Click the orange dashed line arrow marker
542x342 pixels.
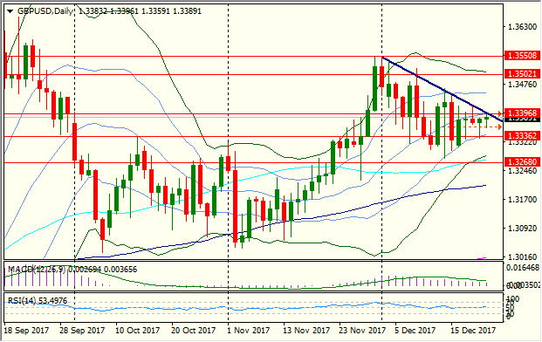point(499,127)
